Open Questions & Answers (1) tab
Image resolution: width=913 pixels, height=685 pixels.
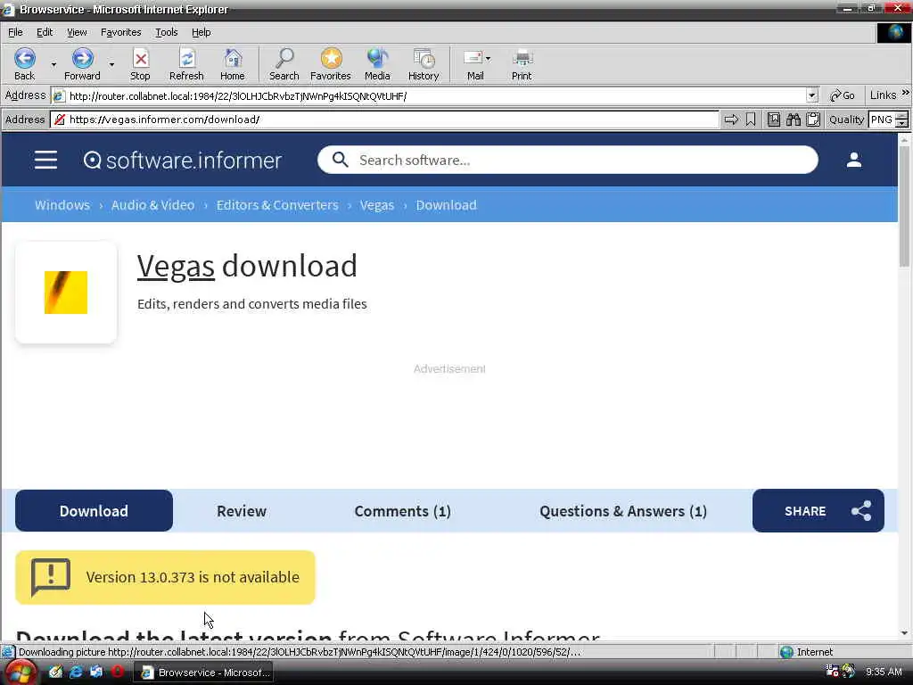pyautogui.click(x=623, y=511)
